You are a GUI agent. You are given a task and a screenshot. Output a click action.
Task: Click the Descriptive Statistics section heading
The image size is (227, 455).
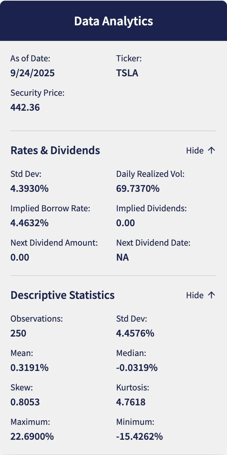click(x=62, y=295)
